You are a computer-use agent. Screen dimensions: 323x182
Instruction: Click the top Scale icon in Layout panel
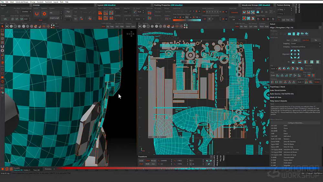pyautogui.click(x=111, y=13)
